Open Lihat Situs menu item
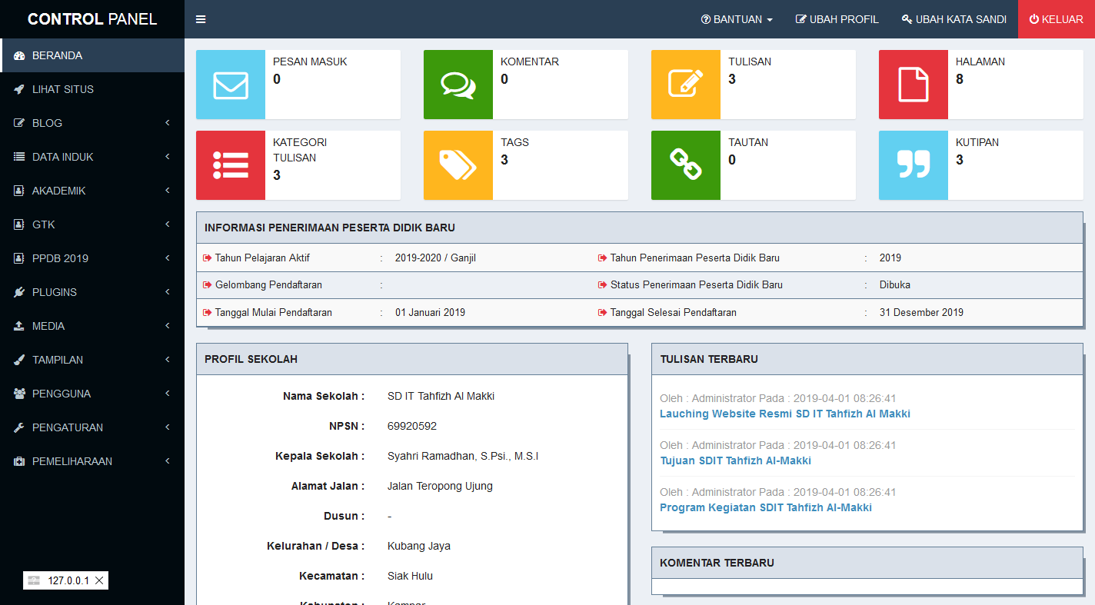Screen dimensions: 1095x605 [92, 89]
